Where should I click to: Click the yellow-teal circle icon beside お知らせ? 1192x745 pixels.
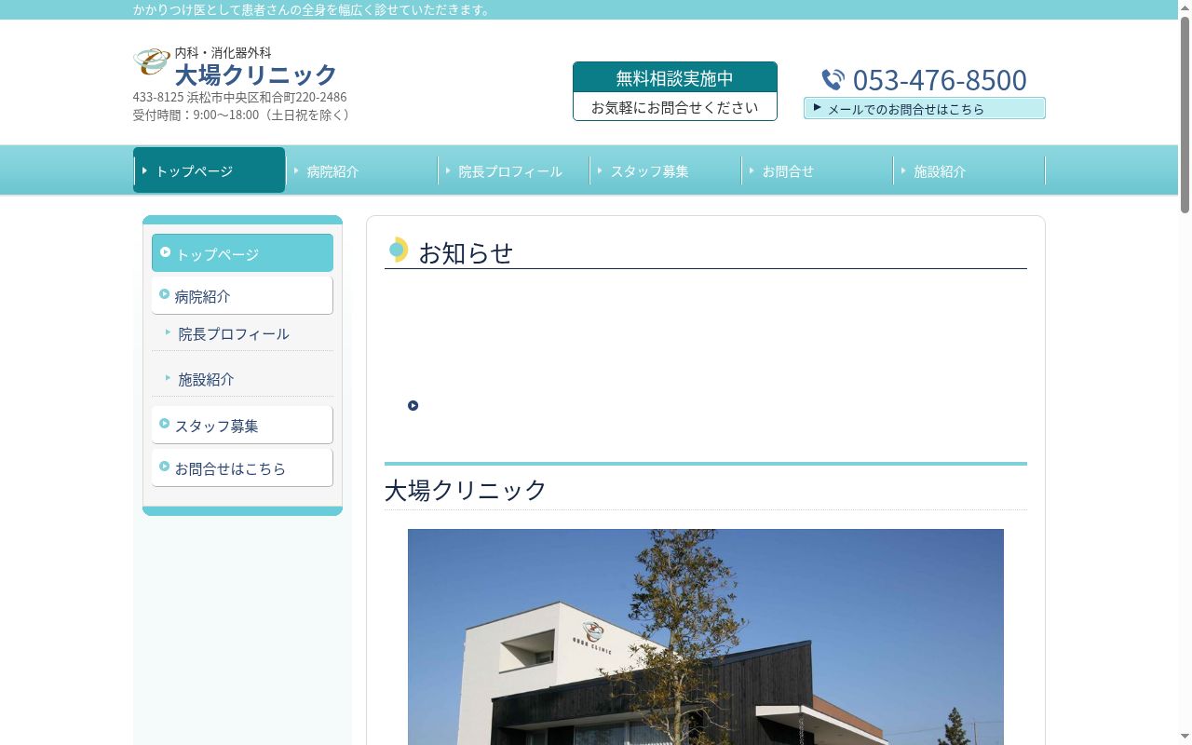[399, 250]
